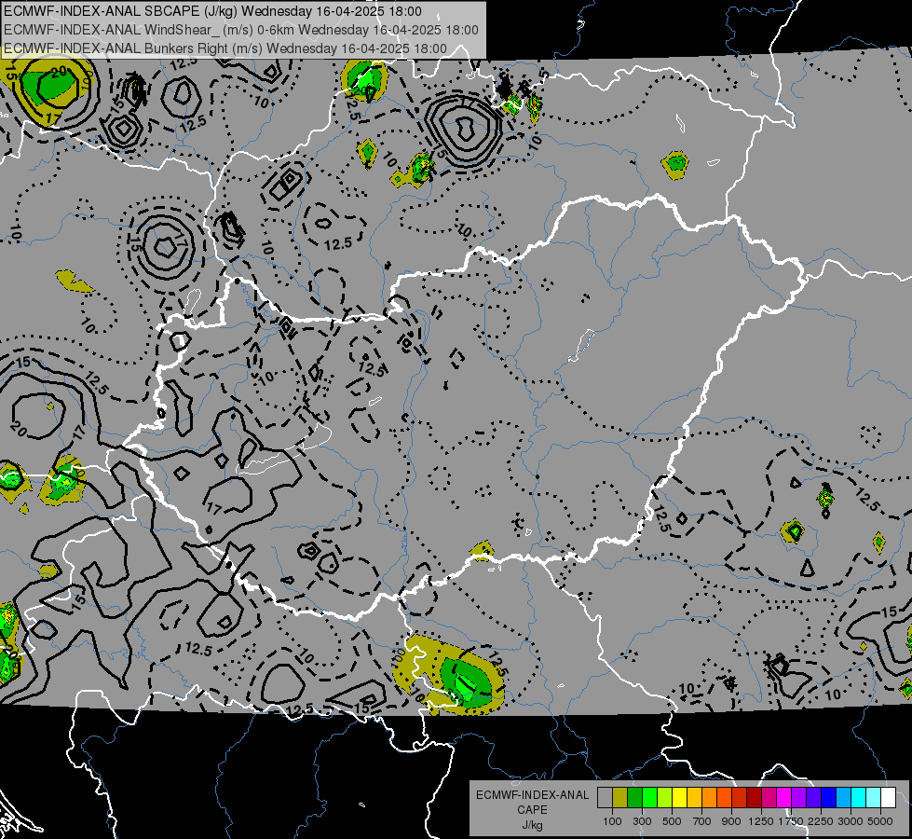Viewport: 912px width, 839px height.
Task: Select the lime yellow-green legend swatch
Action: tap(665, 798)
